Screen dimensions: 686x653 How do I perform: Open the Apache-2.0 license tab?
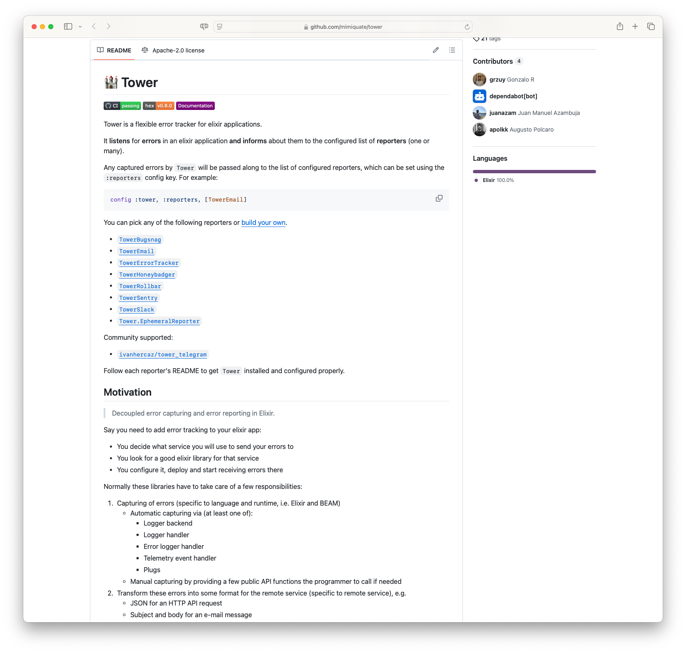[x=173, y=50]
